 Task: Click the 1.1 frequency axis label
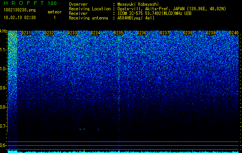(x=3, y=50)
